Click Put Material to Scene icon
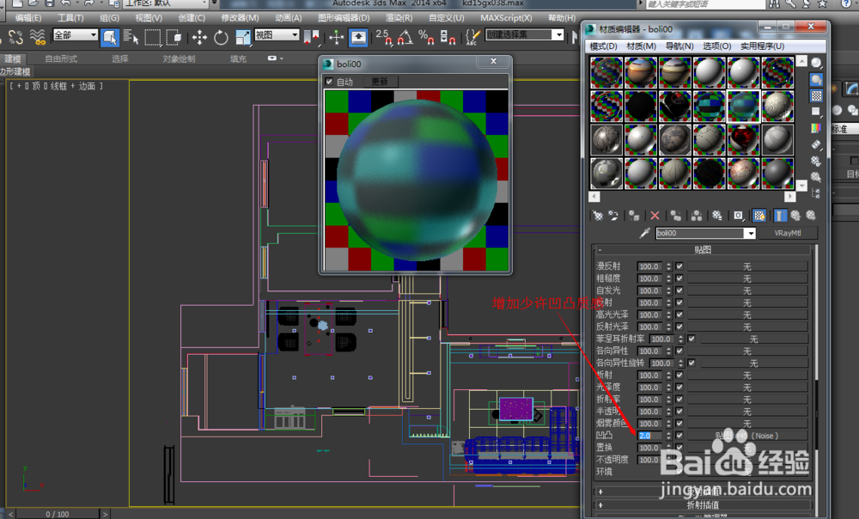The image size is (859, 519). (x=613, y=216)
